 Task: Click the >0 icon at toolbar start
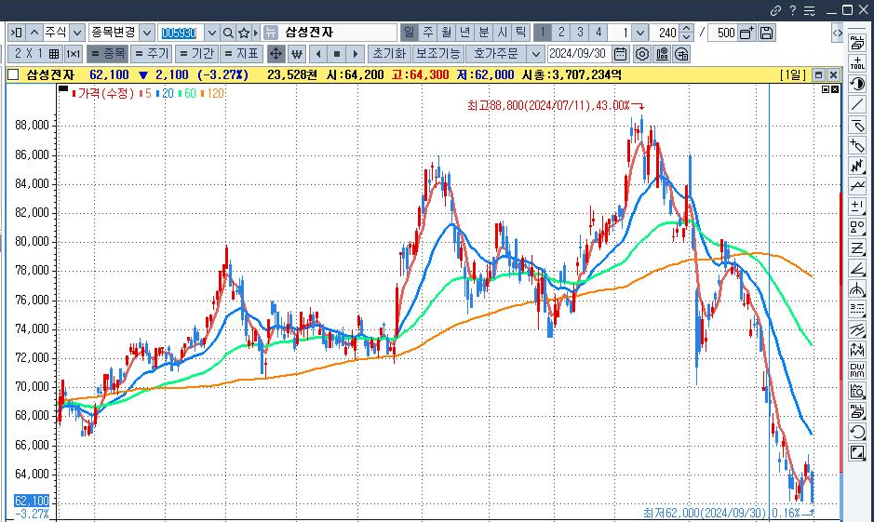tap(16, 33)
